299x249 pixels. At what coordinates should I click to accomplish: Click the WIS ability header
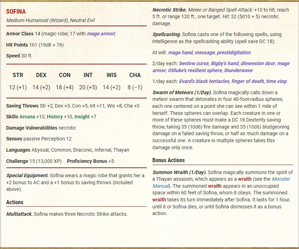click(x=111, y=75)
